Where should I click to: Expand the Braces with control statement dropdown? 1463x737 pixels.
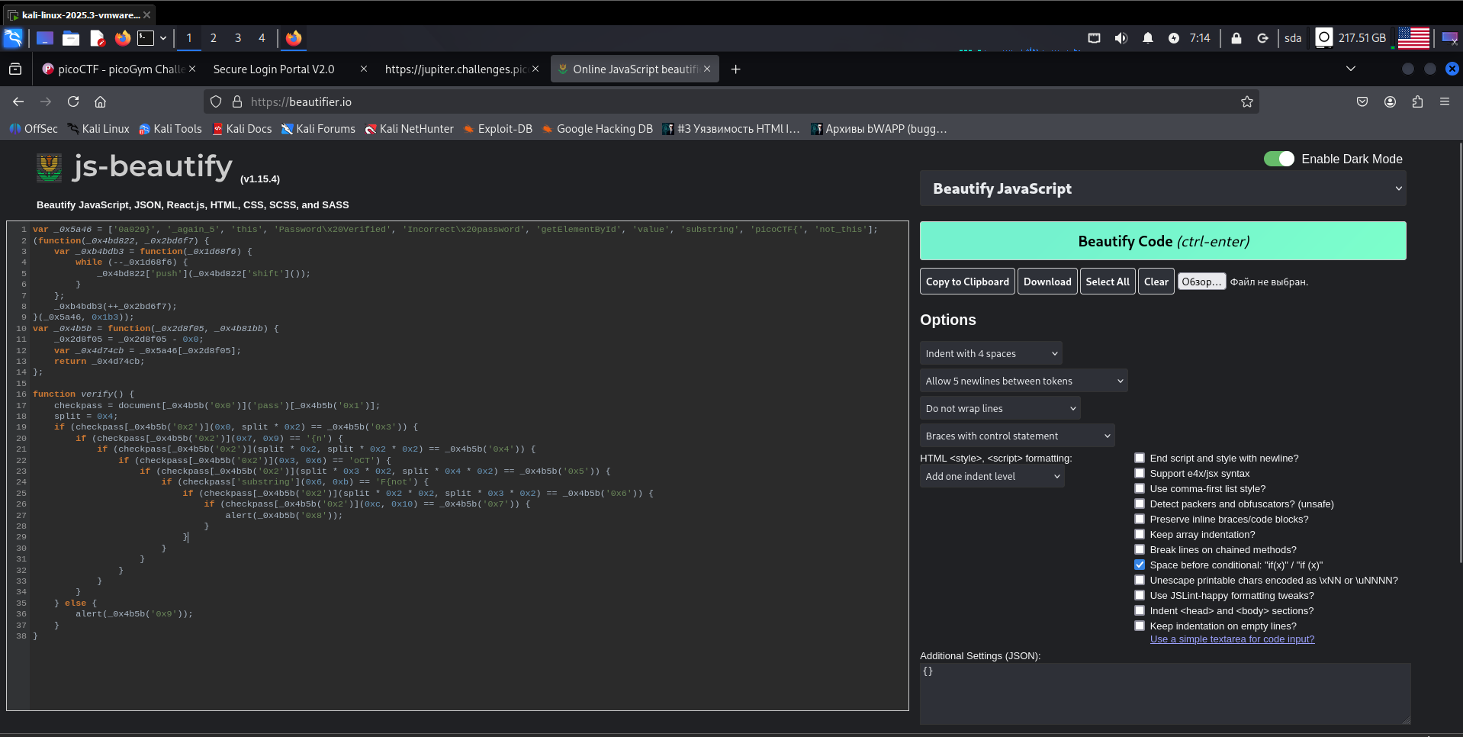pos(1017,436)
